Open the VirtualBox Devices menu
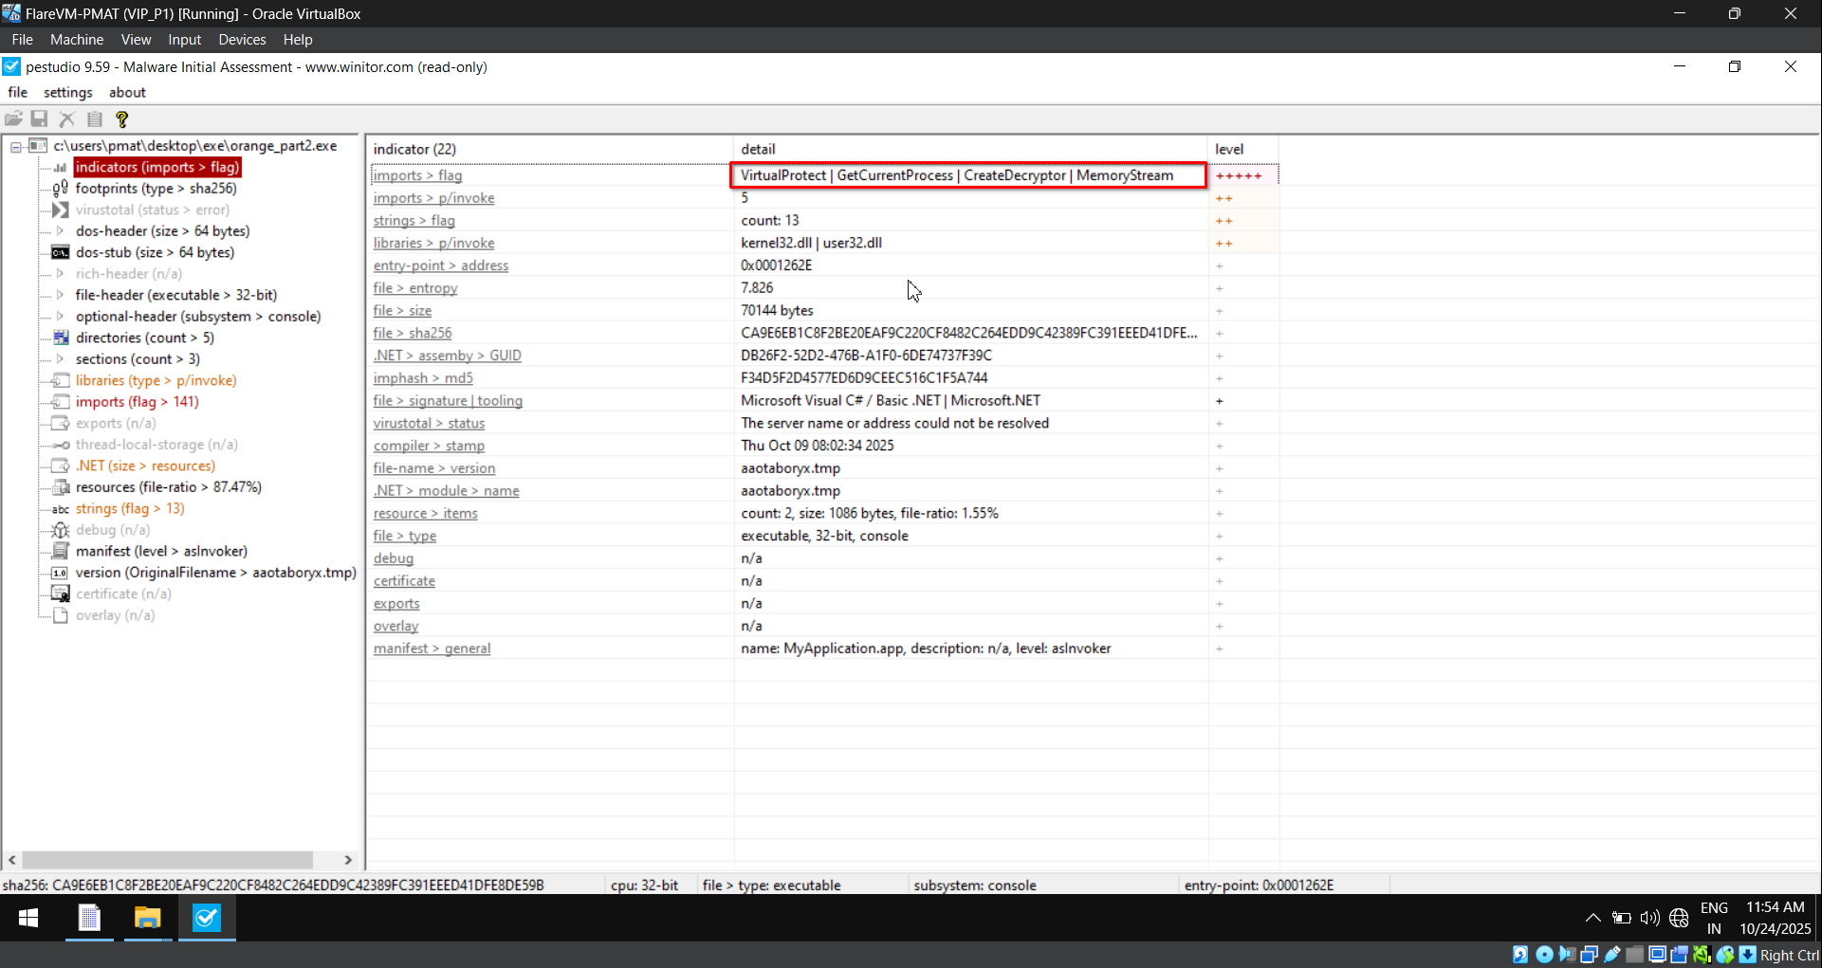Image resolution: width=1822 pixels, height=968 pixels. coord(242,40)
